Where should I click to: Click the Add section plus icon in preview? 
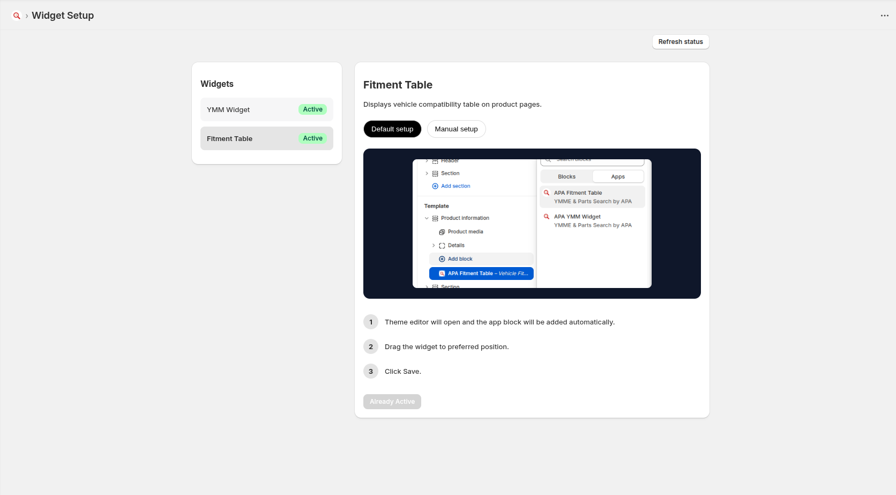[435, 186]
